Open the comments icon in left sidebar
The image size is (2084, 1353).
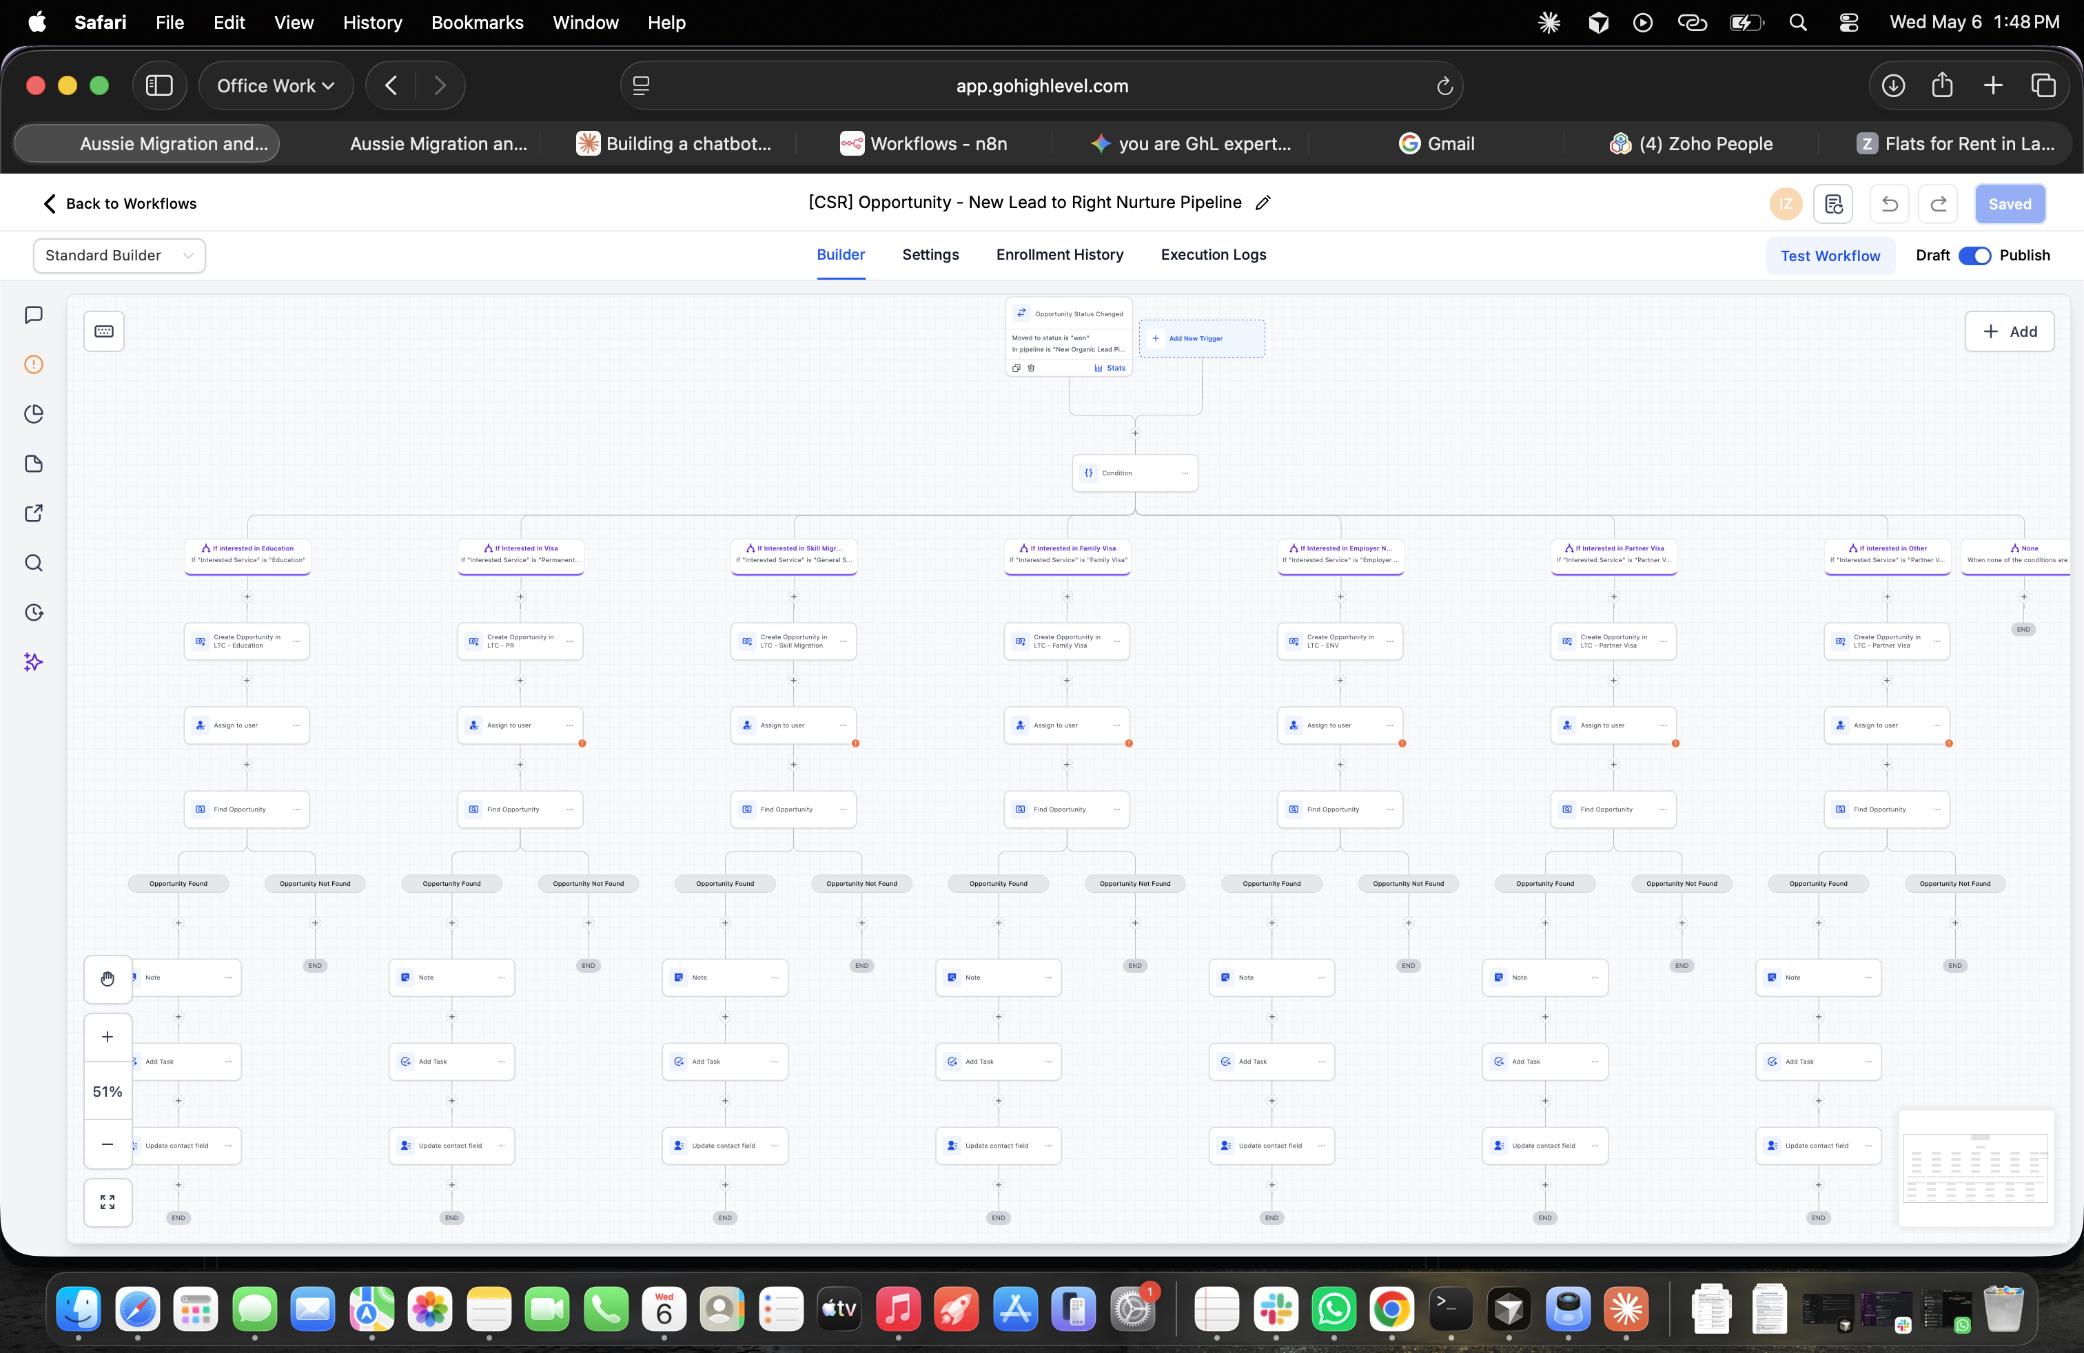click(x=33, y=314)
